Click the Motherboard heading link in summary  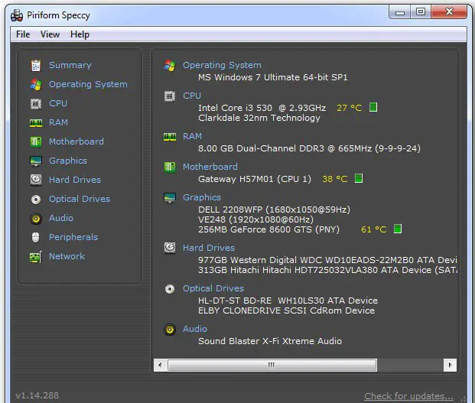click(x=210, y=167)
